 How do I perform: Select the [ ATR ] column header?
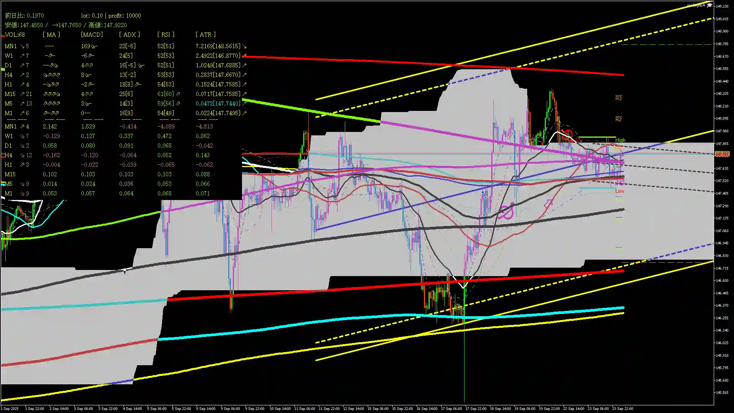(x=206, y=34)
